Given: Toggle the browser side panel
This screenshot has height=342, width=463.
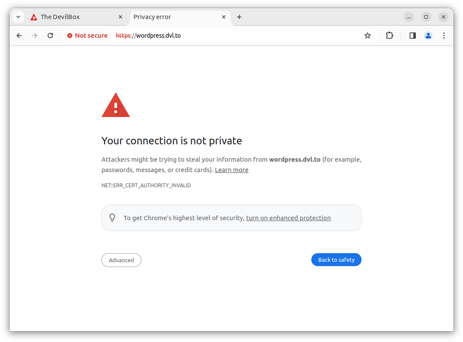Looking at the screenshot, I should coord(412,36).
